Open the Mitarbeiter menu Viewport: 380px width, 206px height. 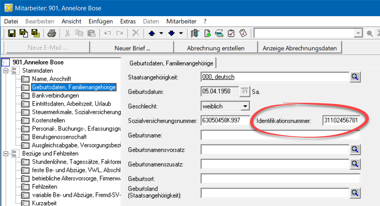tap(181, 21)
